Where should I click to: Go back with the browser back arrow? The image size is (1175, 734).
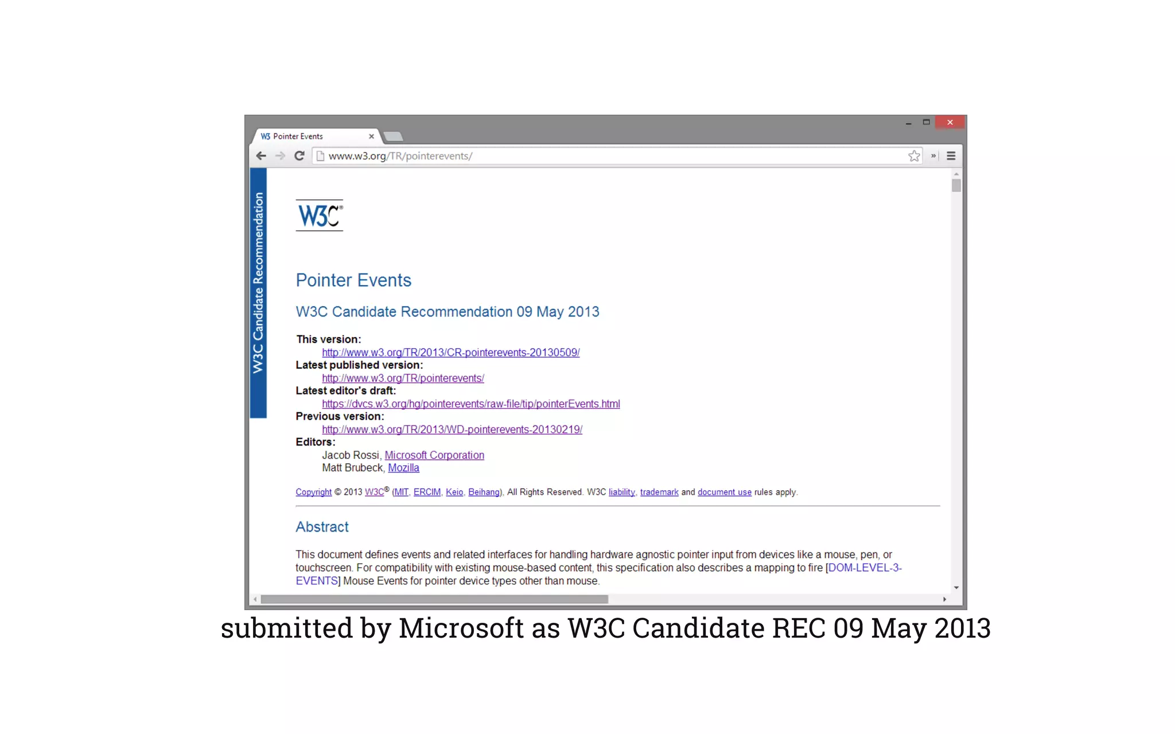pos(261,156)
